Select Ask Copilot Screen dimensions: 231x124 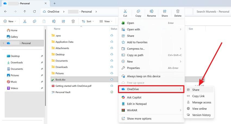point(151,97)
